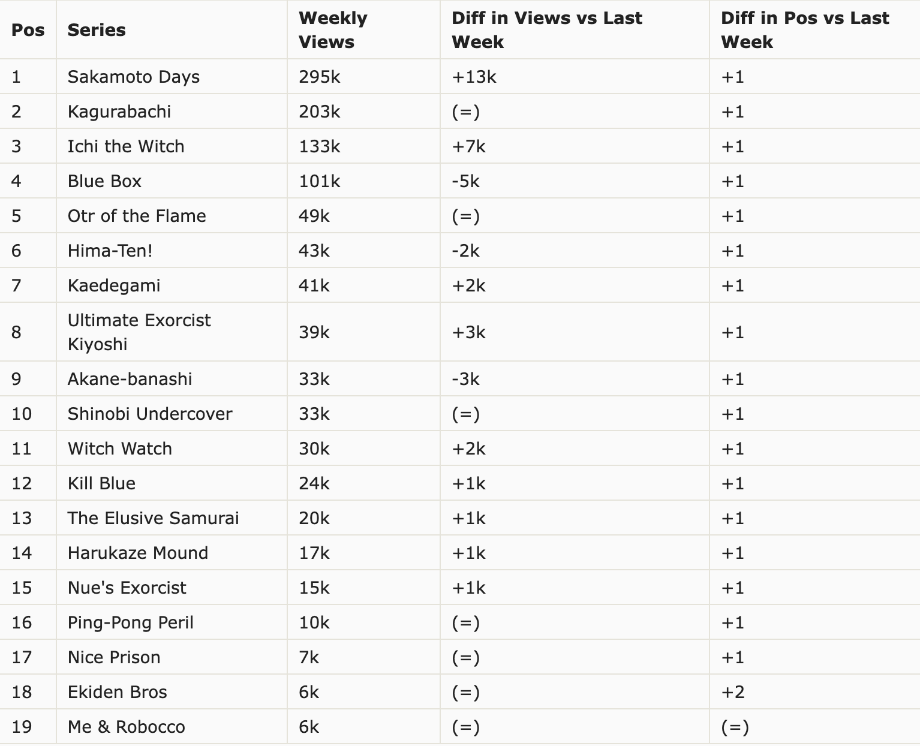
Task: Click Otr of the Flame entry
Action: pyautogui.click(x=137, y=216)
